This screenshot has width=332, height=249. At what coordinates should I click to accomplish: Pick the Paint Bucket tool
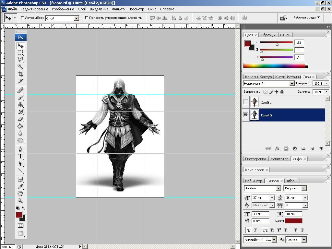point(20,126)
